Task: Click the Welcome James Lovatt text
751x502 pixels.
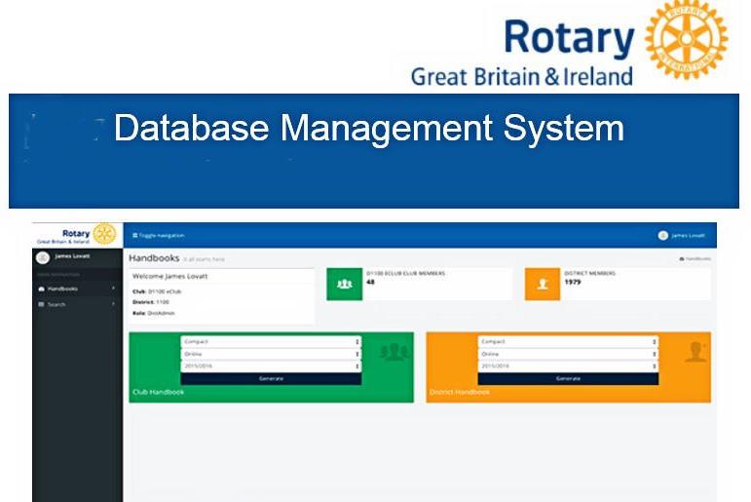Action: [170, 276]
